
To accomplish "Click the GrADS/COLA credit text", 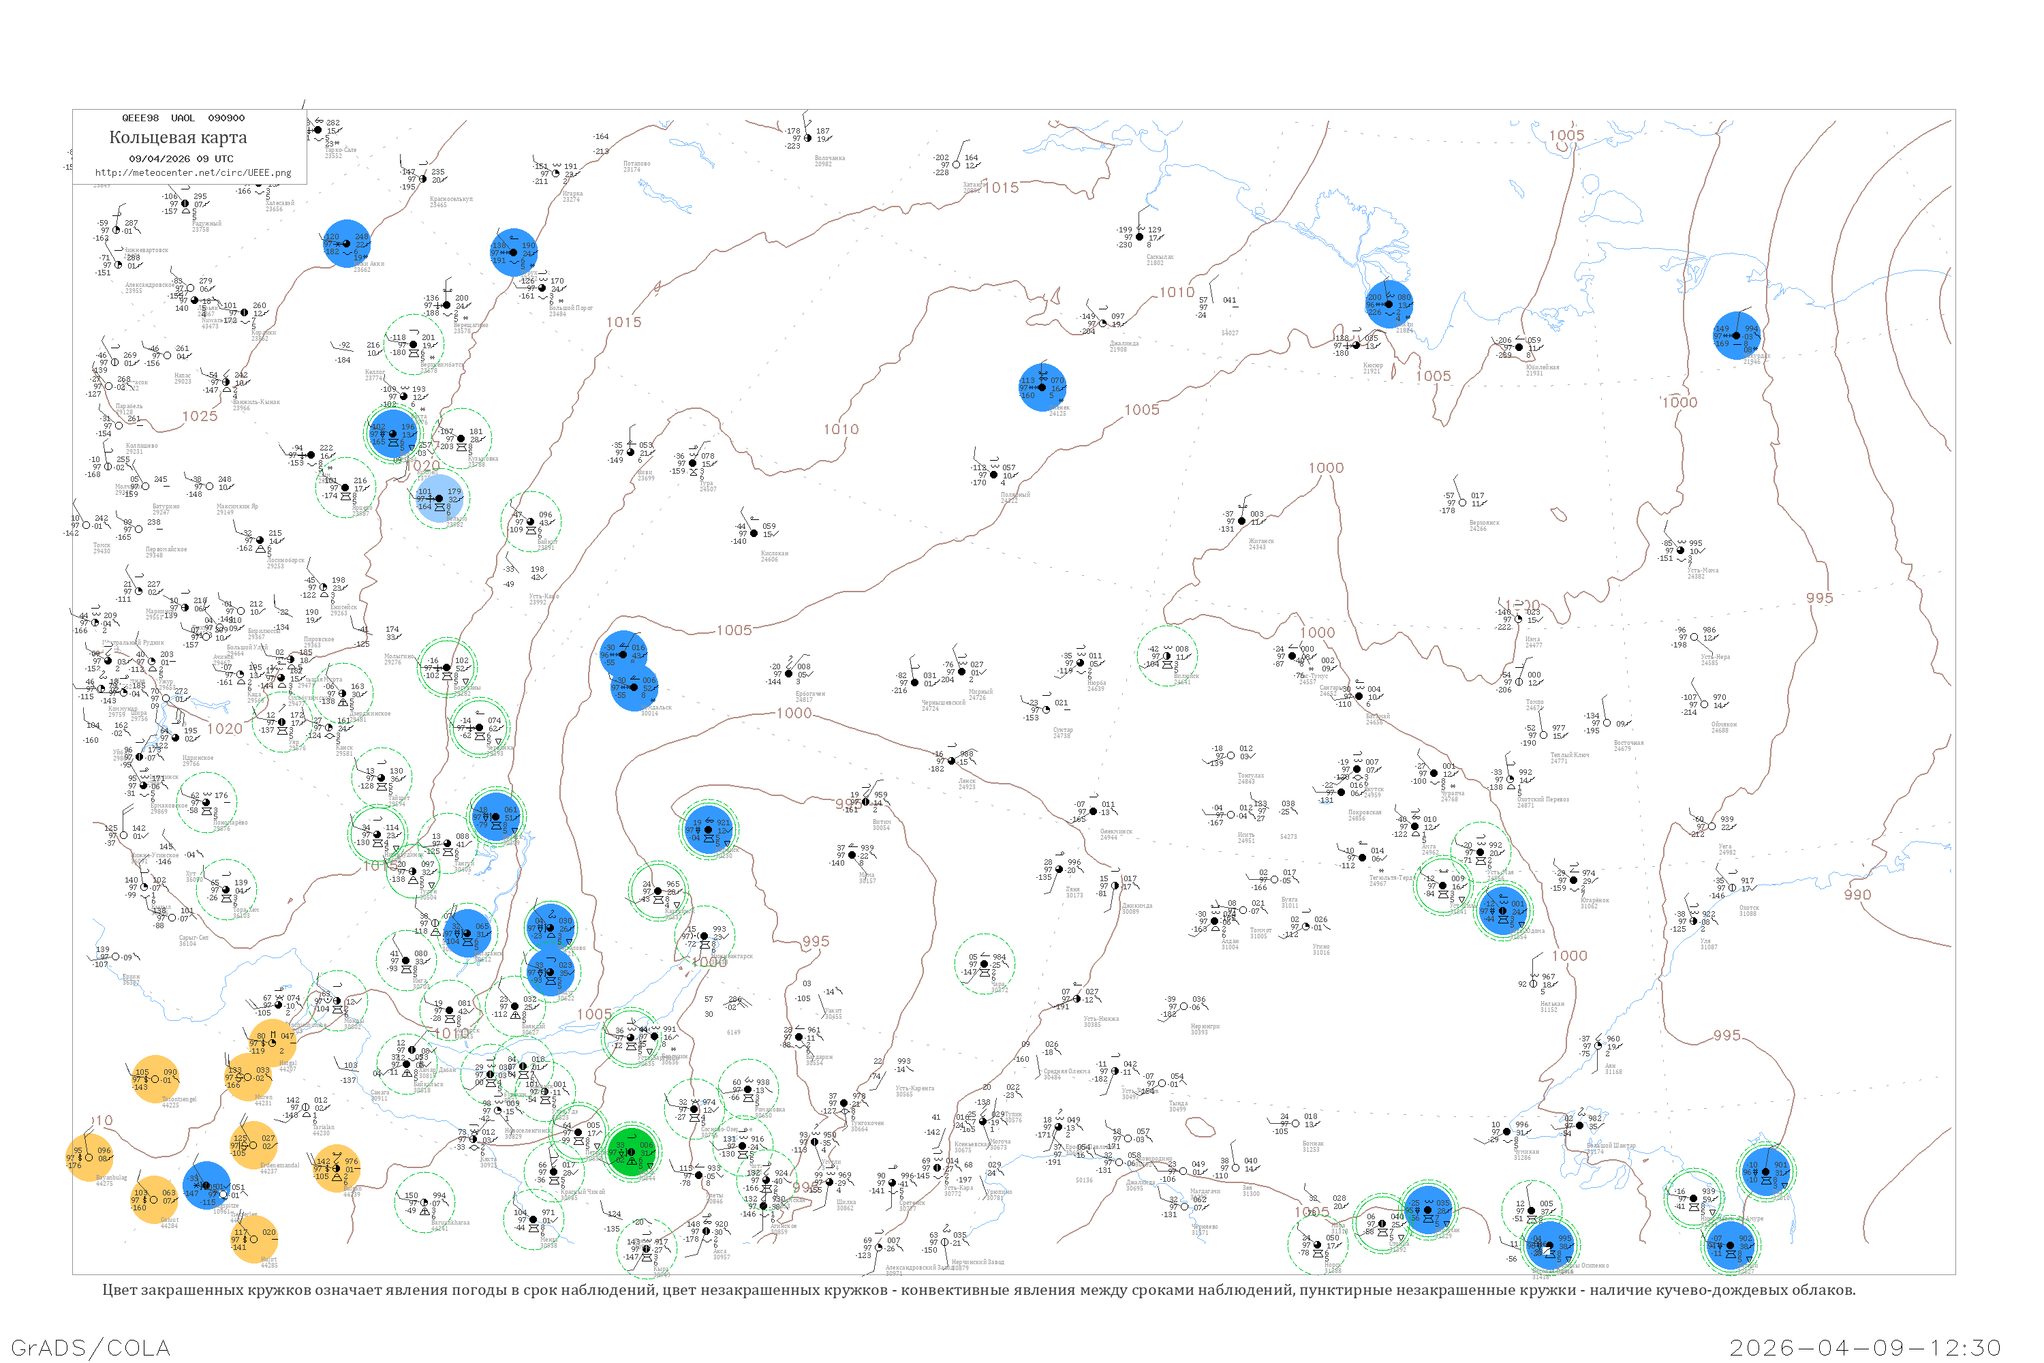I will tap(91, 1347).
